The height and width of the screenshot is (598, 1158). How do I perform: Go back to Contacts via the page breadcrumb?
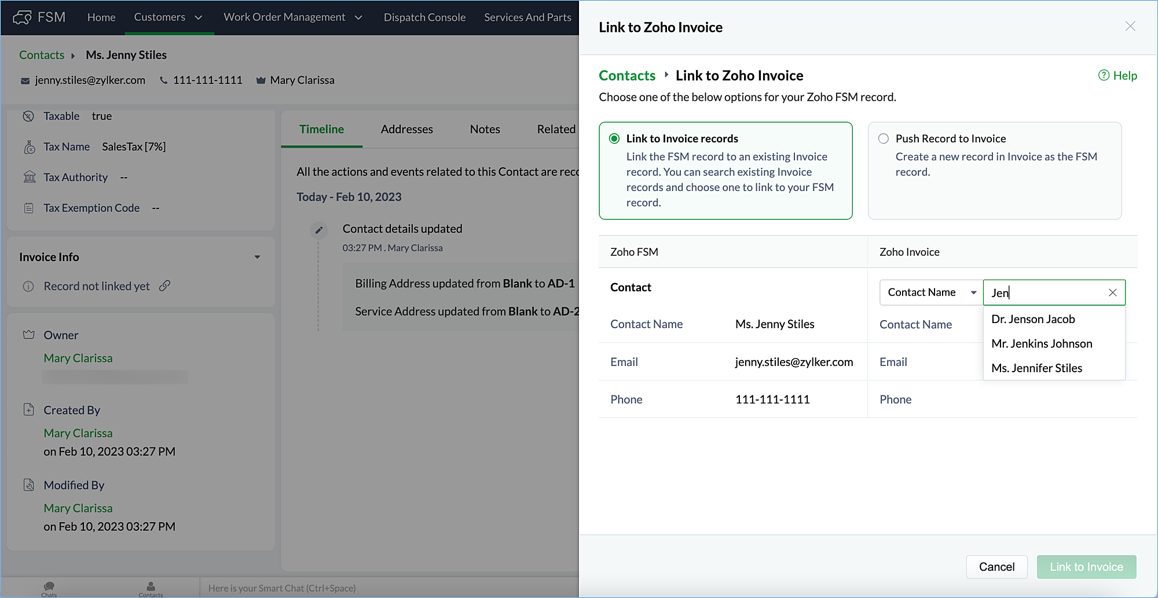coord(42,55)
